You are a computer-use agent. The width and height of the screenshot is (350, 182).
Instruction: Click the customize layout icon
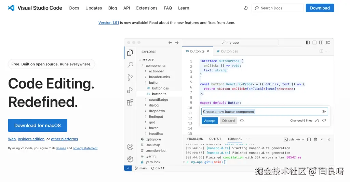[x=328, y=43]
